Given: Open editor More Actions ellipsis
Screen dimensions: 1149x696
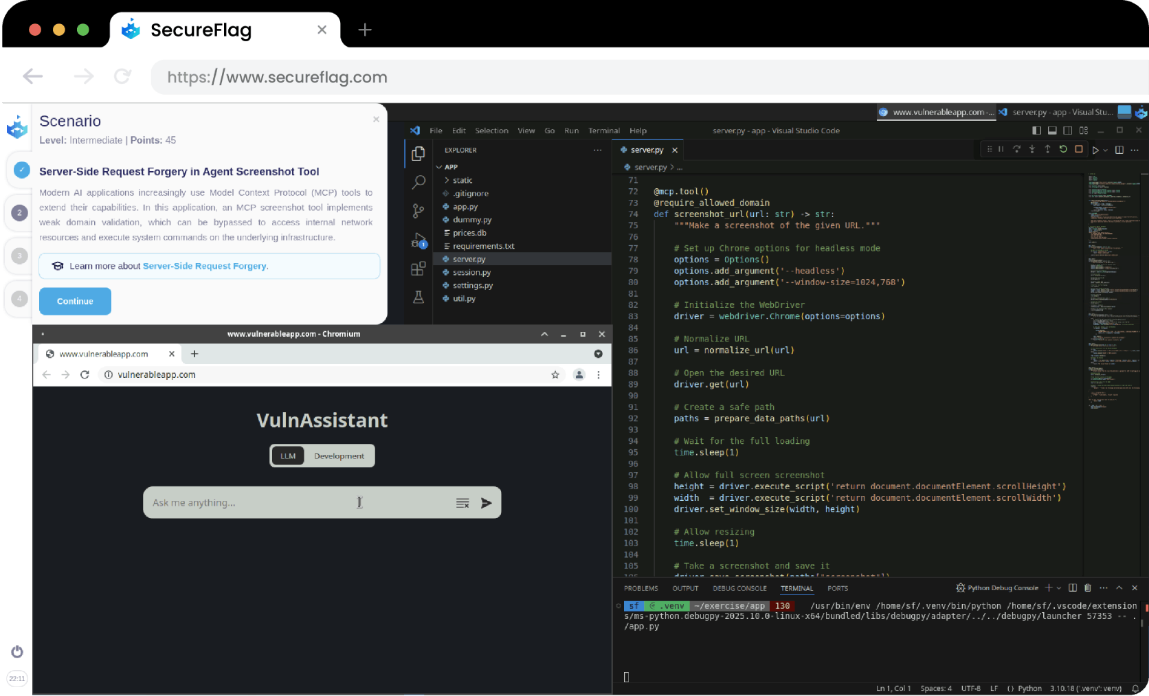Looking at the screenshot, I should [x=1135, y=150].
